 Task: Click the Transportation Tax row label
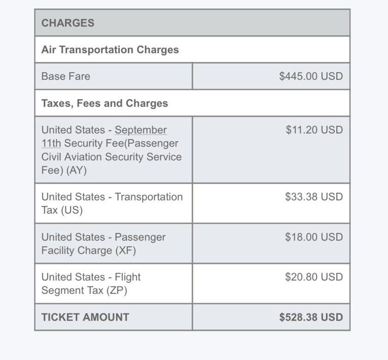tap(112, 197)
